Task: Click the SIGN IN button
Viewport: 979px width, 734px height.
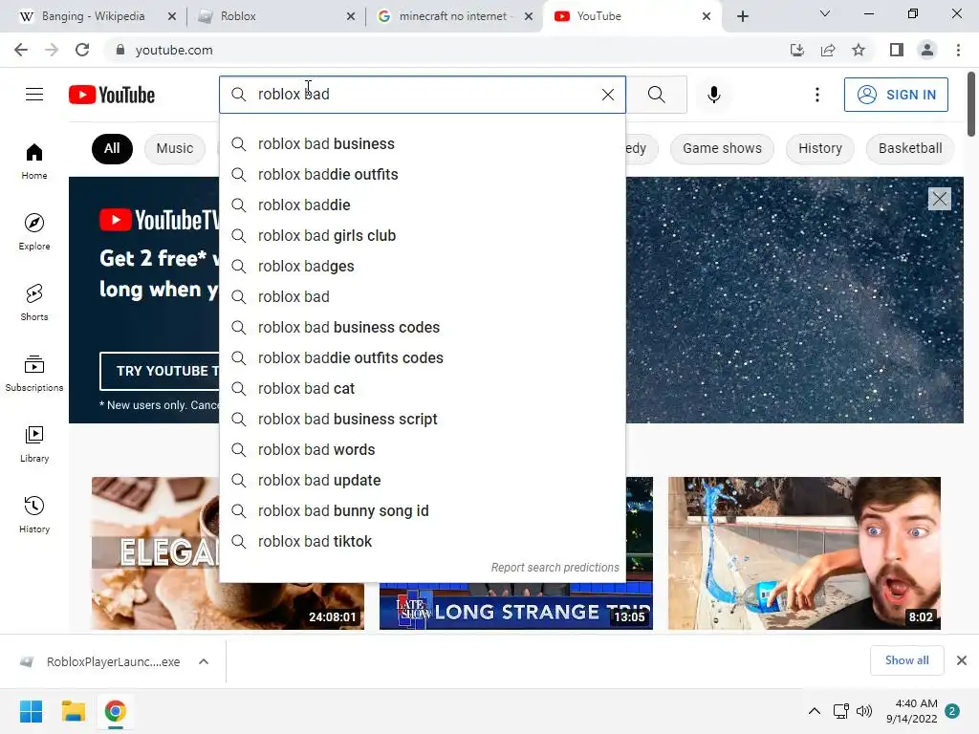Action: [x=896, y=95]
